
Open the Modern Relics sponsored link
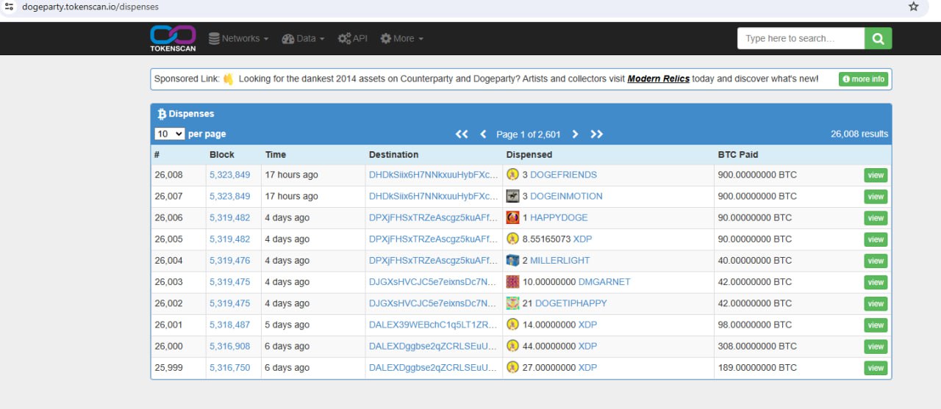(x=658, y=79)
